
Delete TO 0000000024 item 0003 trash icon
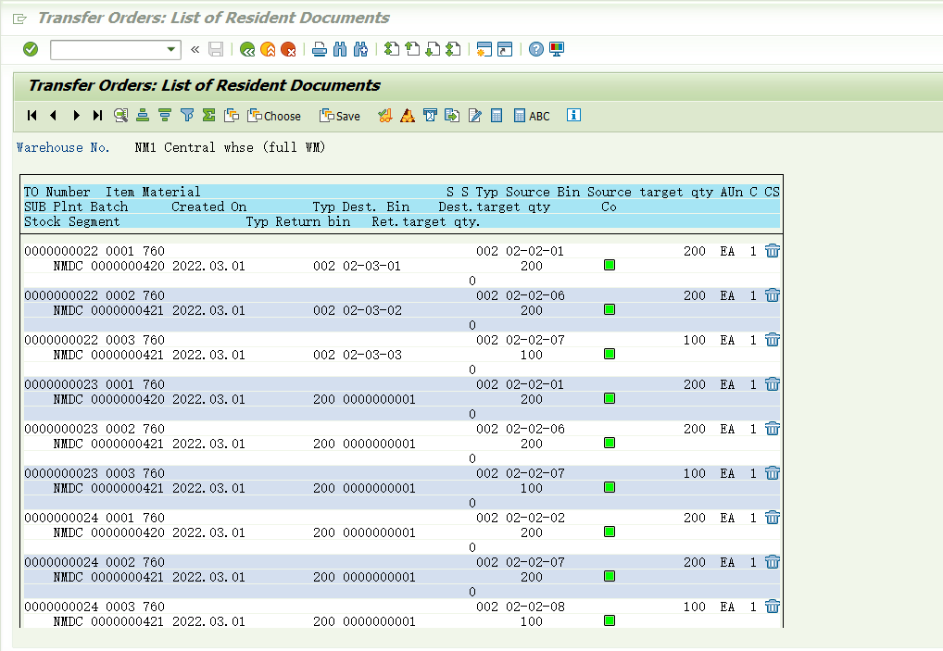point(773,607)
